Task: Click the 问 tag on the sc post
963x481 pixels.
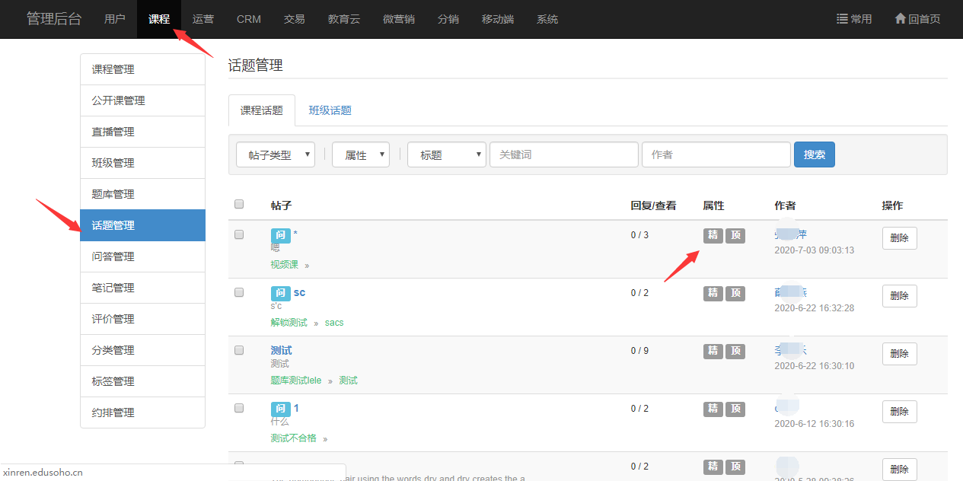Action: [280, 293]
